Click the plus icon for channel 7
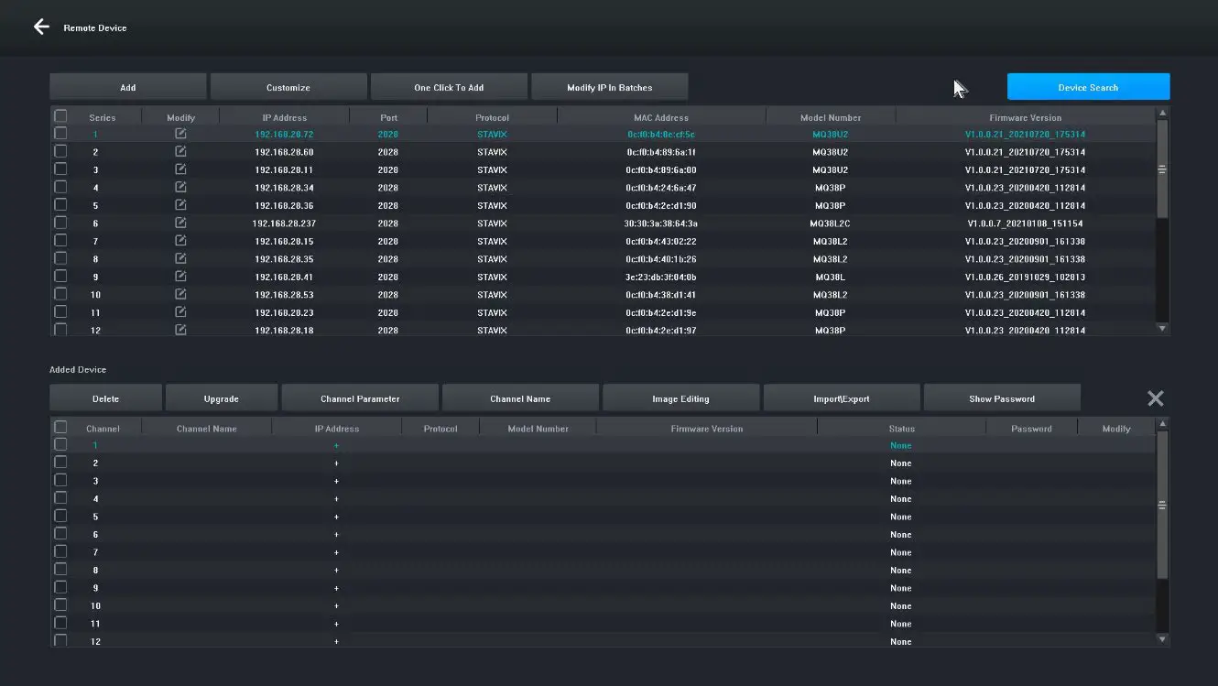The image size is (1218, 686). [337, 552]
